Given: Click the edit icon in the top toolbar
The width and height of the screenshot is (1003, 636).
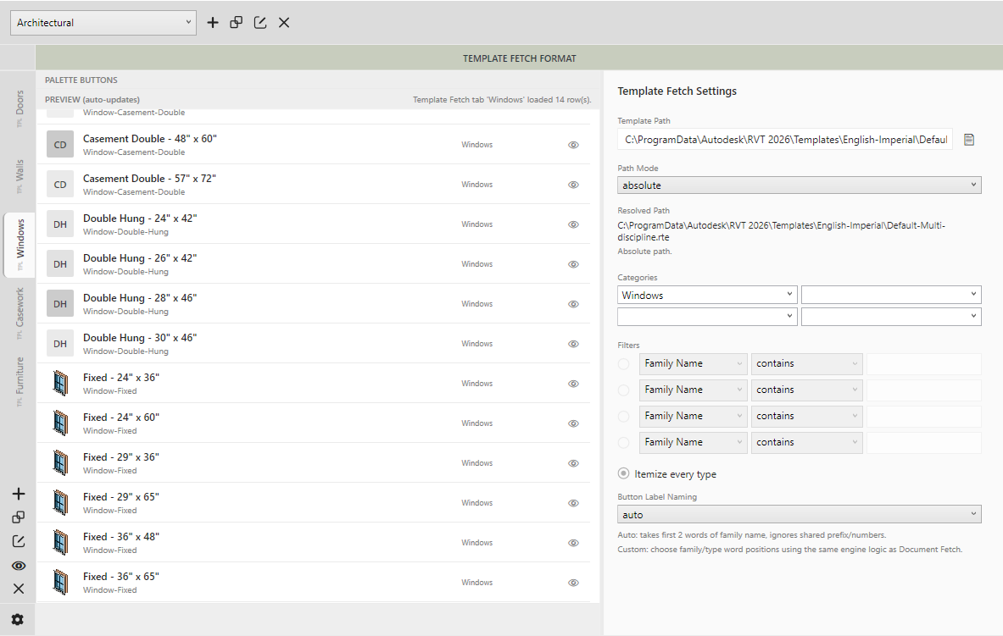Looking at the screenshot, I should point(259,22).
